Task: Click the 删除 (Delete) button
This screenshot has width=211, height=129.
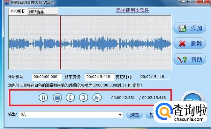Action: click(x=190, y=43)
